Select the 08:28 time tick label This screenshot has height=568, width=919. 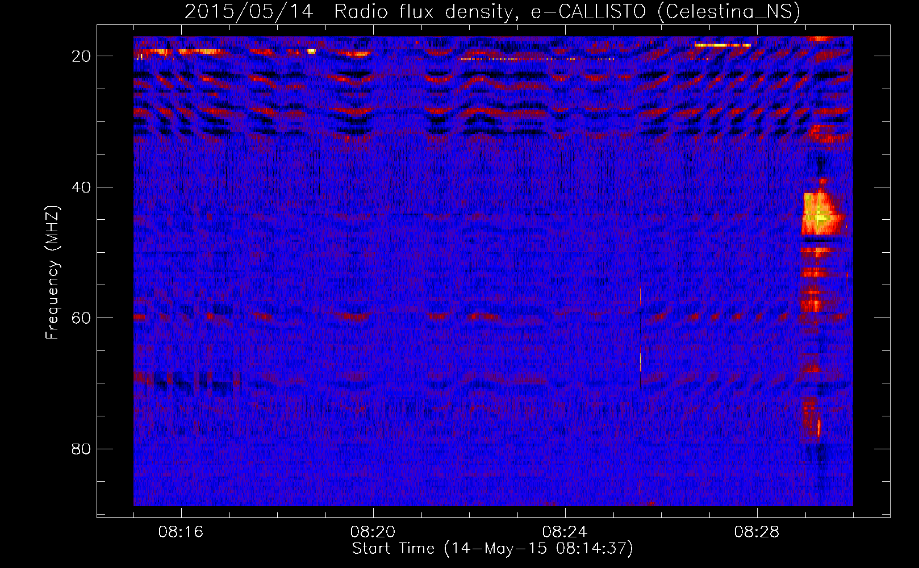point(757,532)
